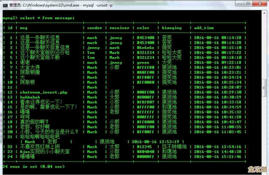Click the 'color' column header
The image size is (269, 175).
coord(143,28)
